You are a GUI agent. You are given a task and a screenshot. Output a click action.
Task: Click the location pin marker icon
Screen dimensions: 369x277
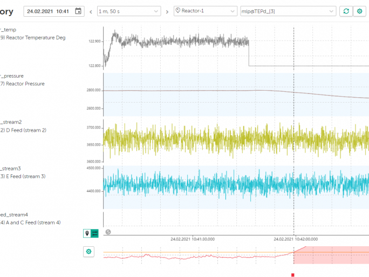[x=87, y=233]
